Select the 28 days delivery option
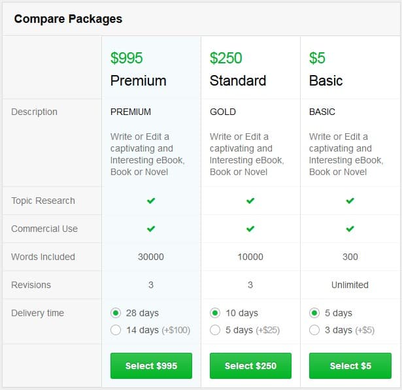Image resolution: width=402 pixels, height=390 pixels. click(116, 313)
